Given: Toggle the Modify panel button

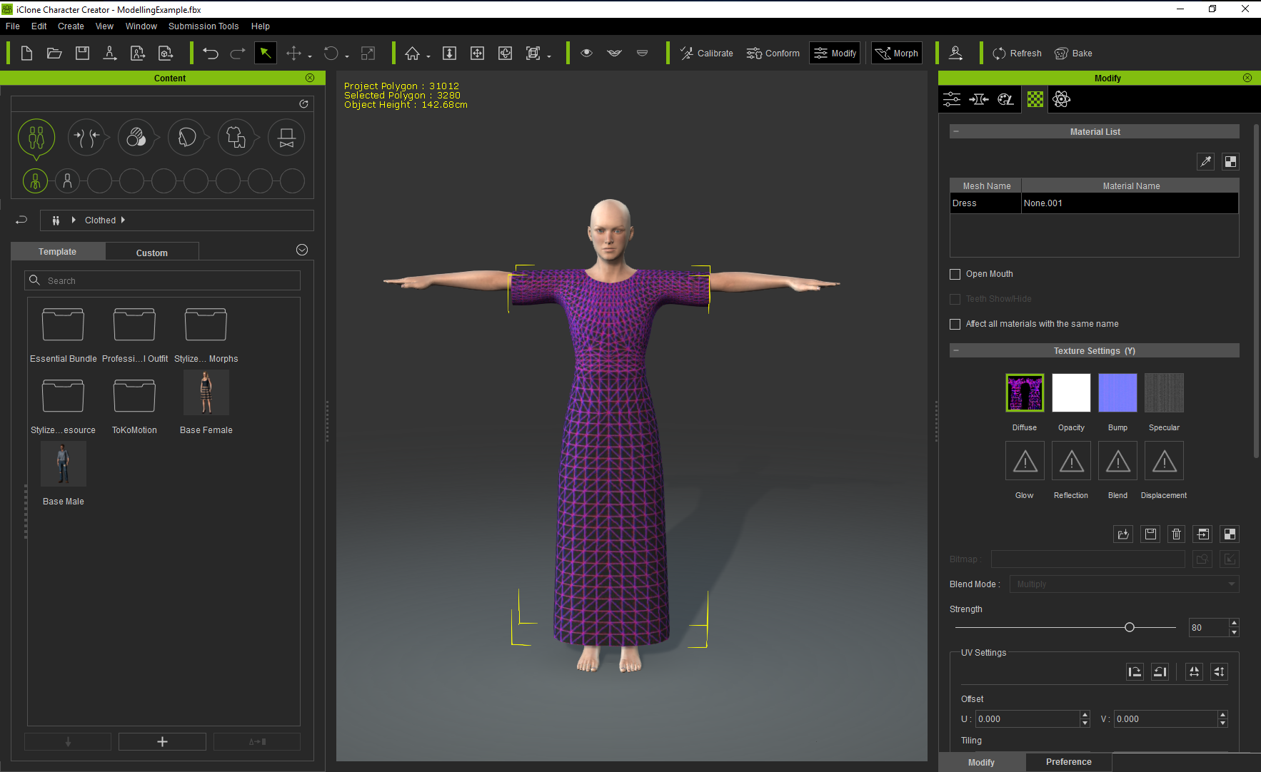Looking at the screenshot, I should coord(835,53).
